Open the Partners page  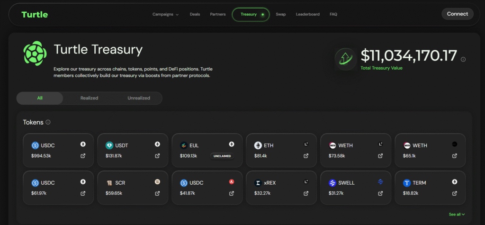point(218,14)
